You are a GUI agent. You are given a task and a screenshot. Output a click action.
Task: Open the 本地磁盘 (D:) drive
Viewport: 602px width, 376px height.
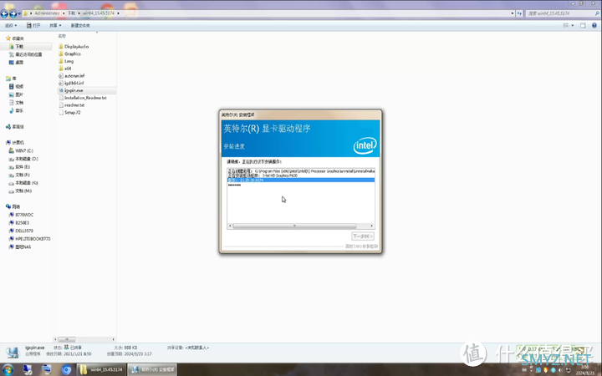[x=23, y=159]
